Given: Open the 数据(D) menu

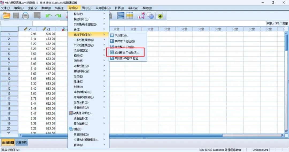Looking at the screenshot, I should pyautogui.click(x=46, y=8).
